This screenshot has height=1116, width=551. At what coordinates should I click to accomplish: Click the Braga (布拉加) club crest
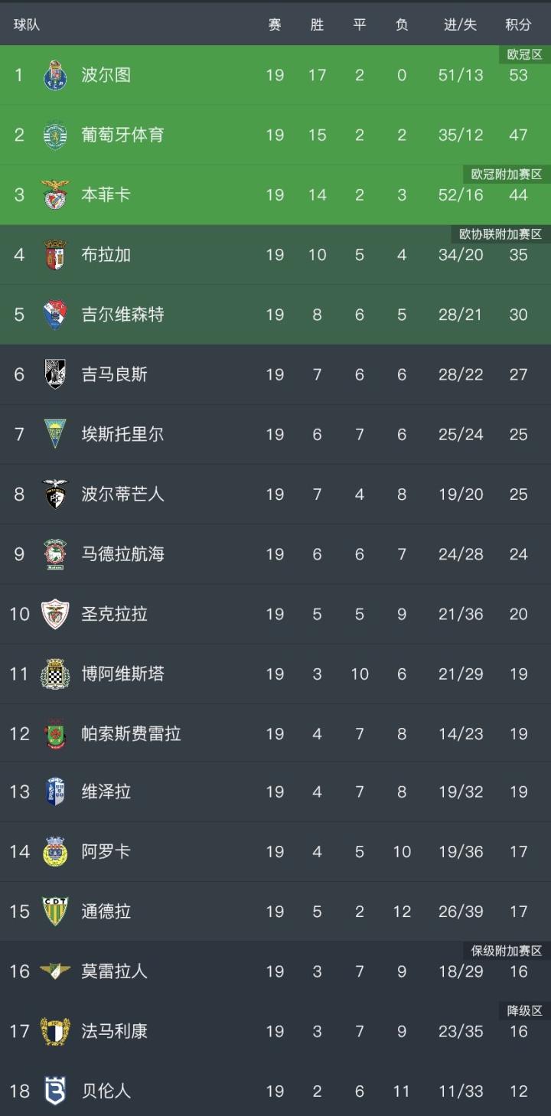tap(55, 254)
